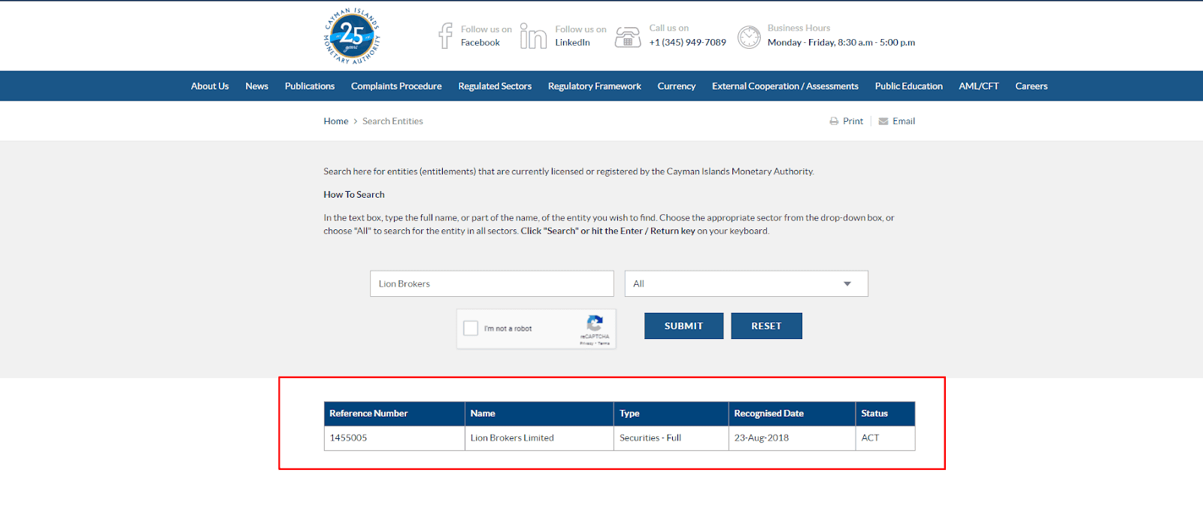The height and width of the screenshot is (515, 1203).
Task: Click the SUBMIT button
Action: (683, 326)
